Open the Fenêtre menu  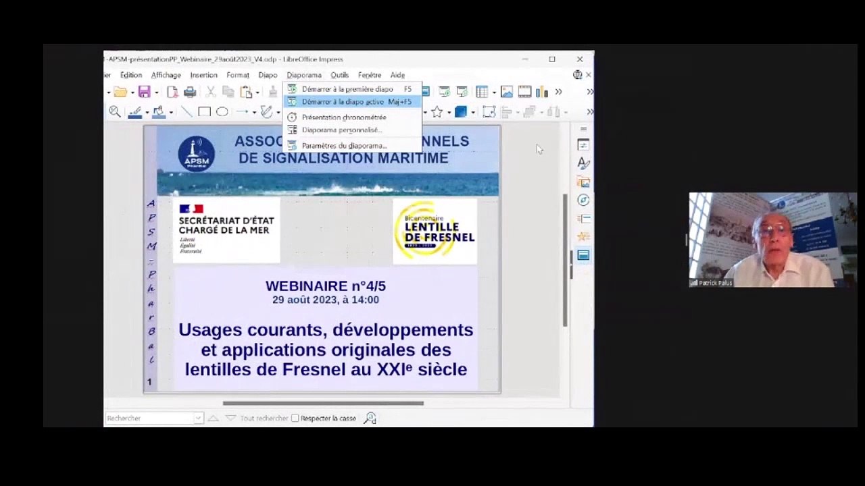tap(370, 75)
